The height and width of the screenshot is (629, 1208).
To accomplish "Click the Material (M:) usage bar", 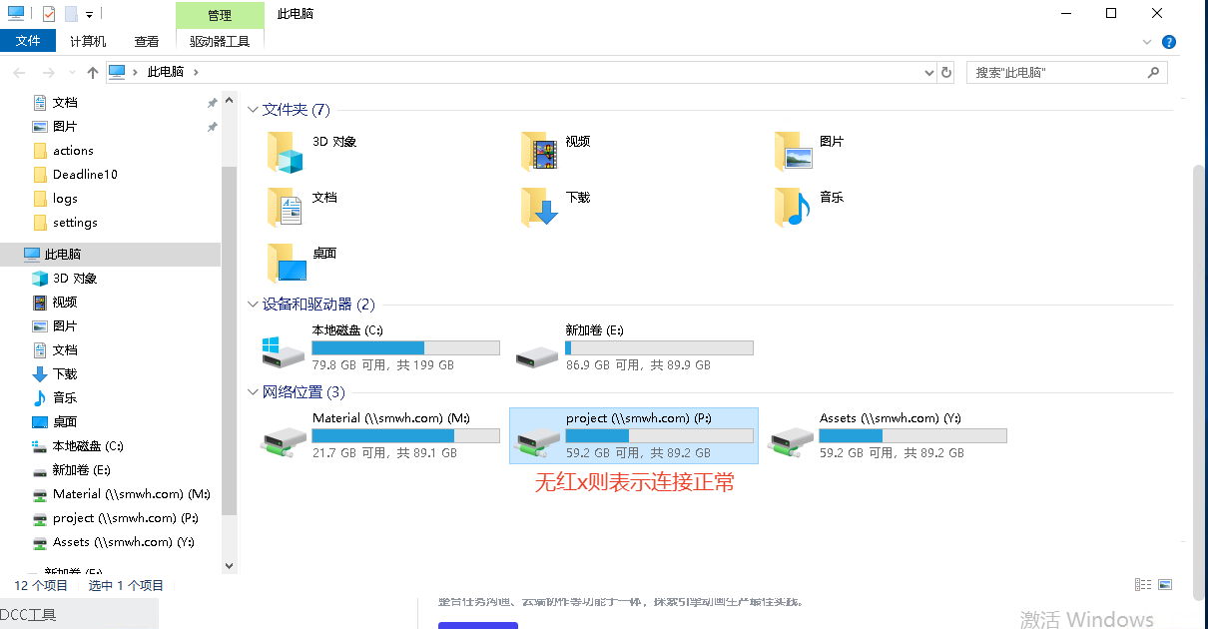I will (x=405, y=435).
